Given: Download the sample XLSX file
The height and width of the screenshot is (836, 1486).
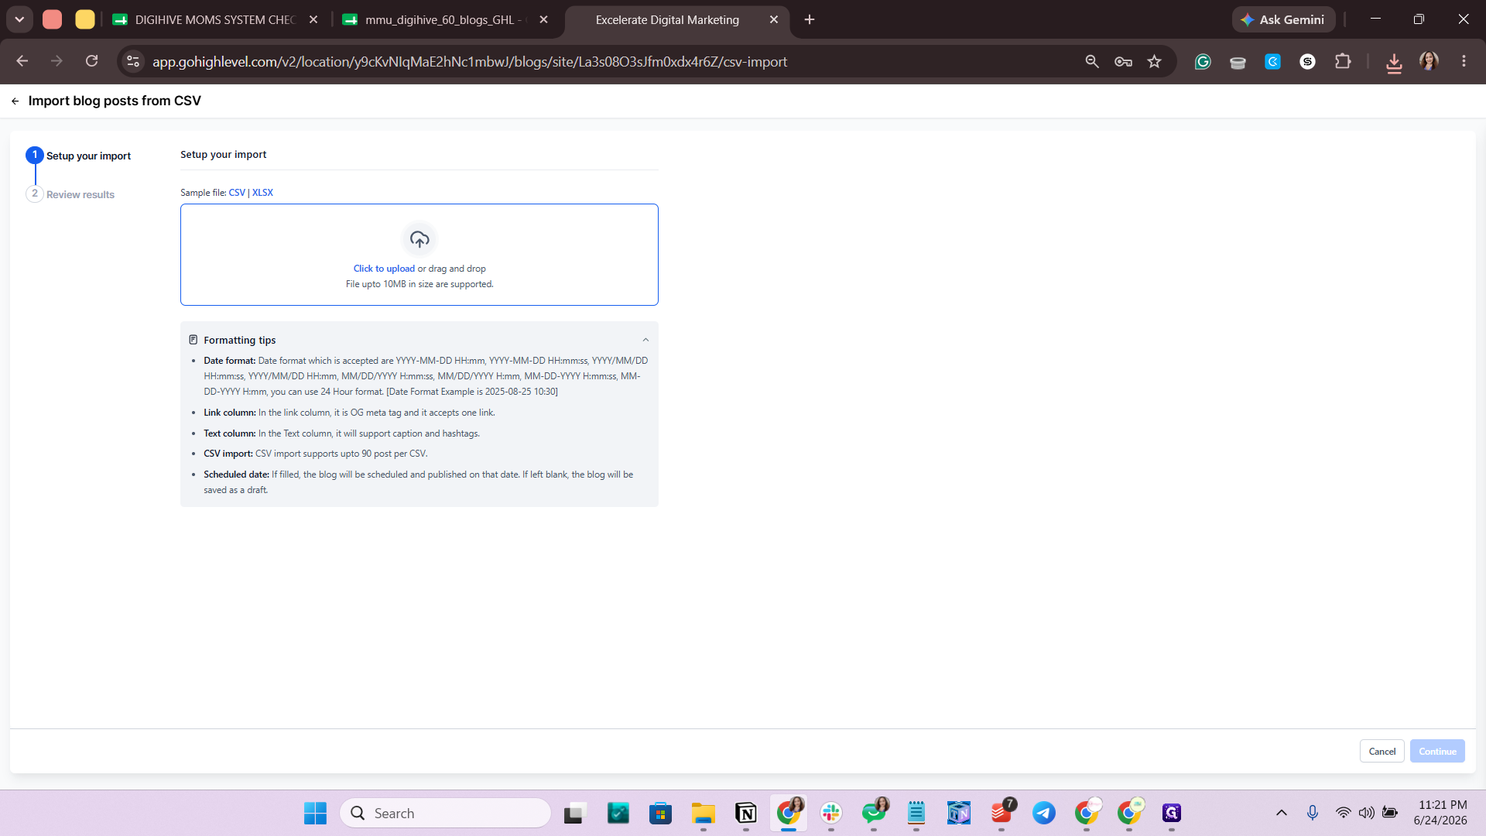Looking at the screenshot, I should point(262,193).
